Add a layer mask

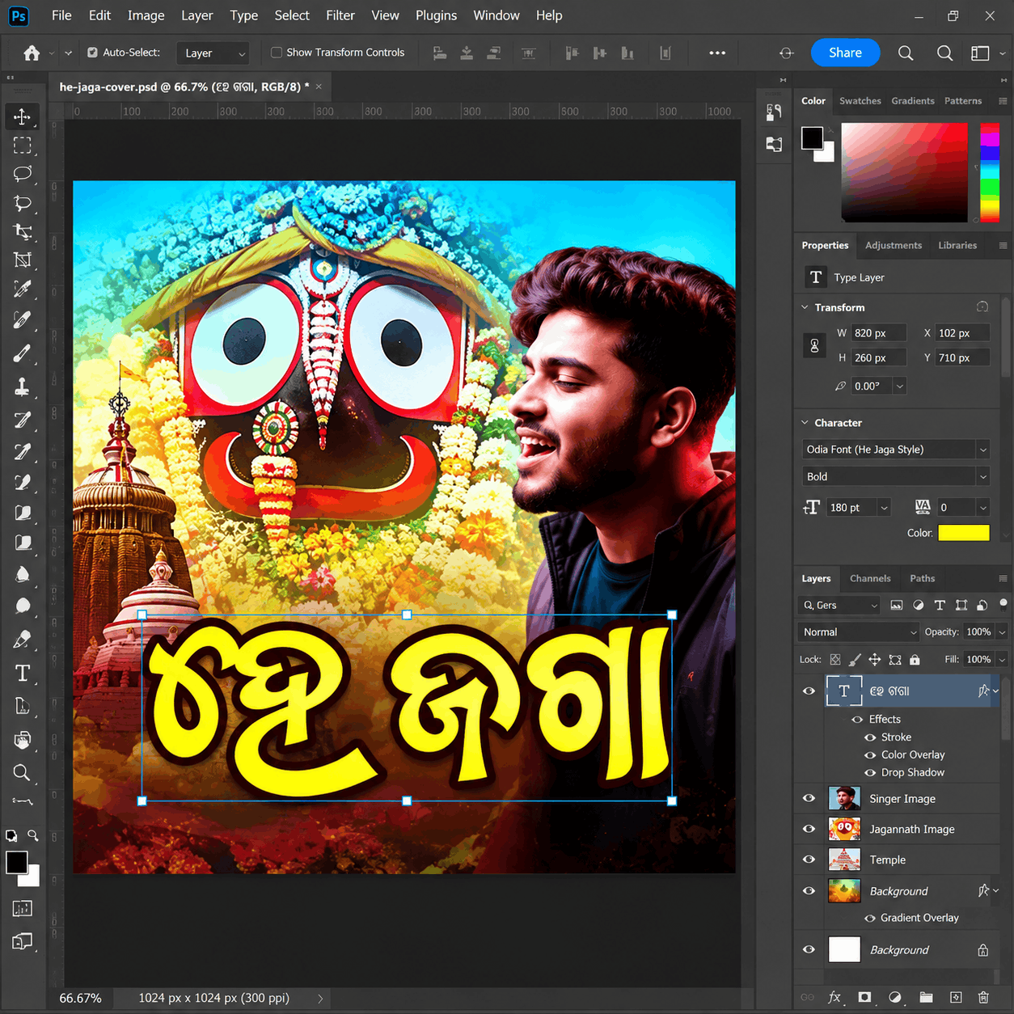(864, 997)
